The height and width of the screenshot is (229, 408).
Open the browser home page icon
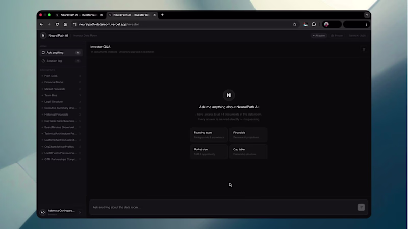(65, 24)
